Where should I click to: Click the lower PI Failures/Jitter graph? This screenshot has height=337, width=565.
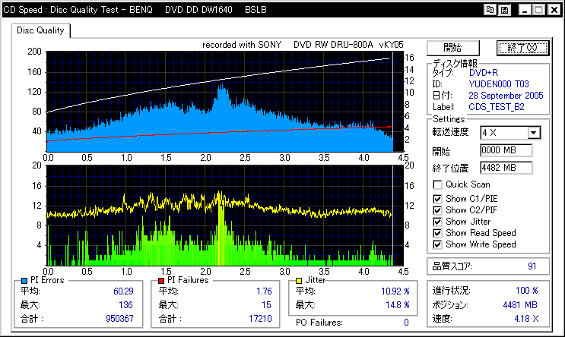224,216
